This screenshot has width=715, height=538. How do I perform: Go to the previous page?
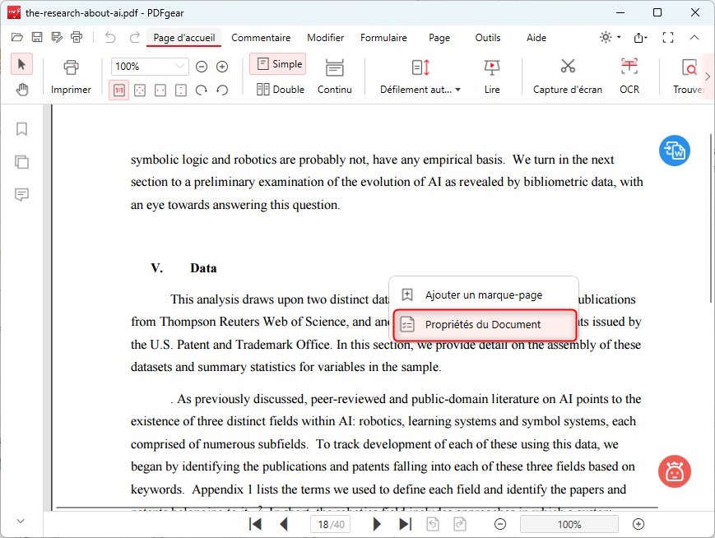pyautogui.click(x=284, y=524)
